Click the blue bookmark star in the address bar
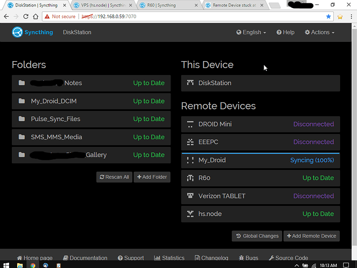Screen dimensions: 357x268 point(328,17)
